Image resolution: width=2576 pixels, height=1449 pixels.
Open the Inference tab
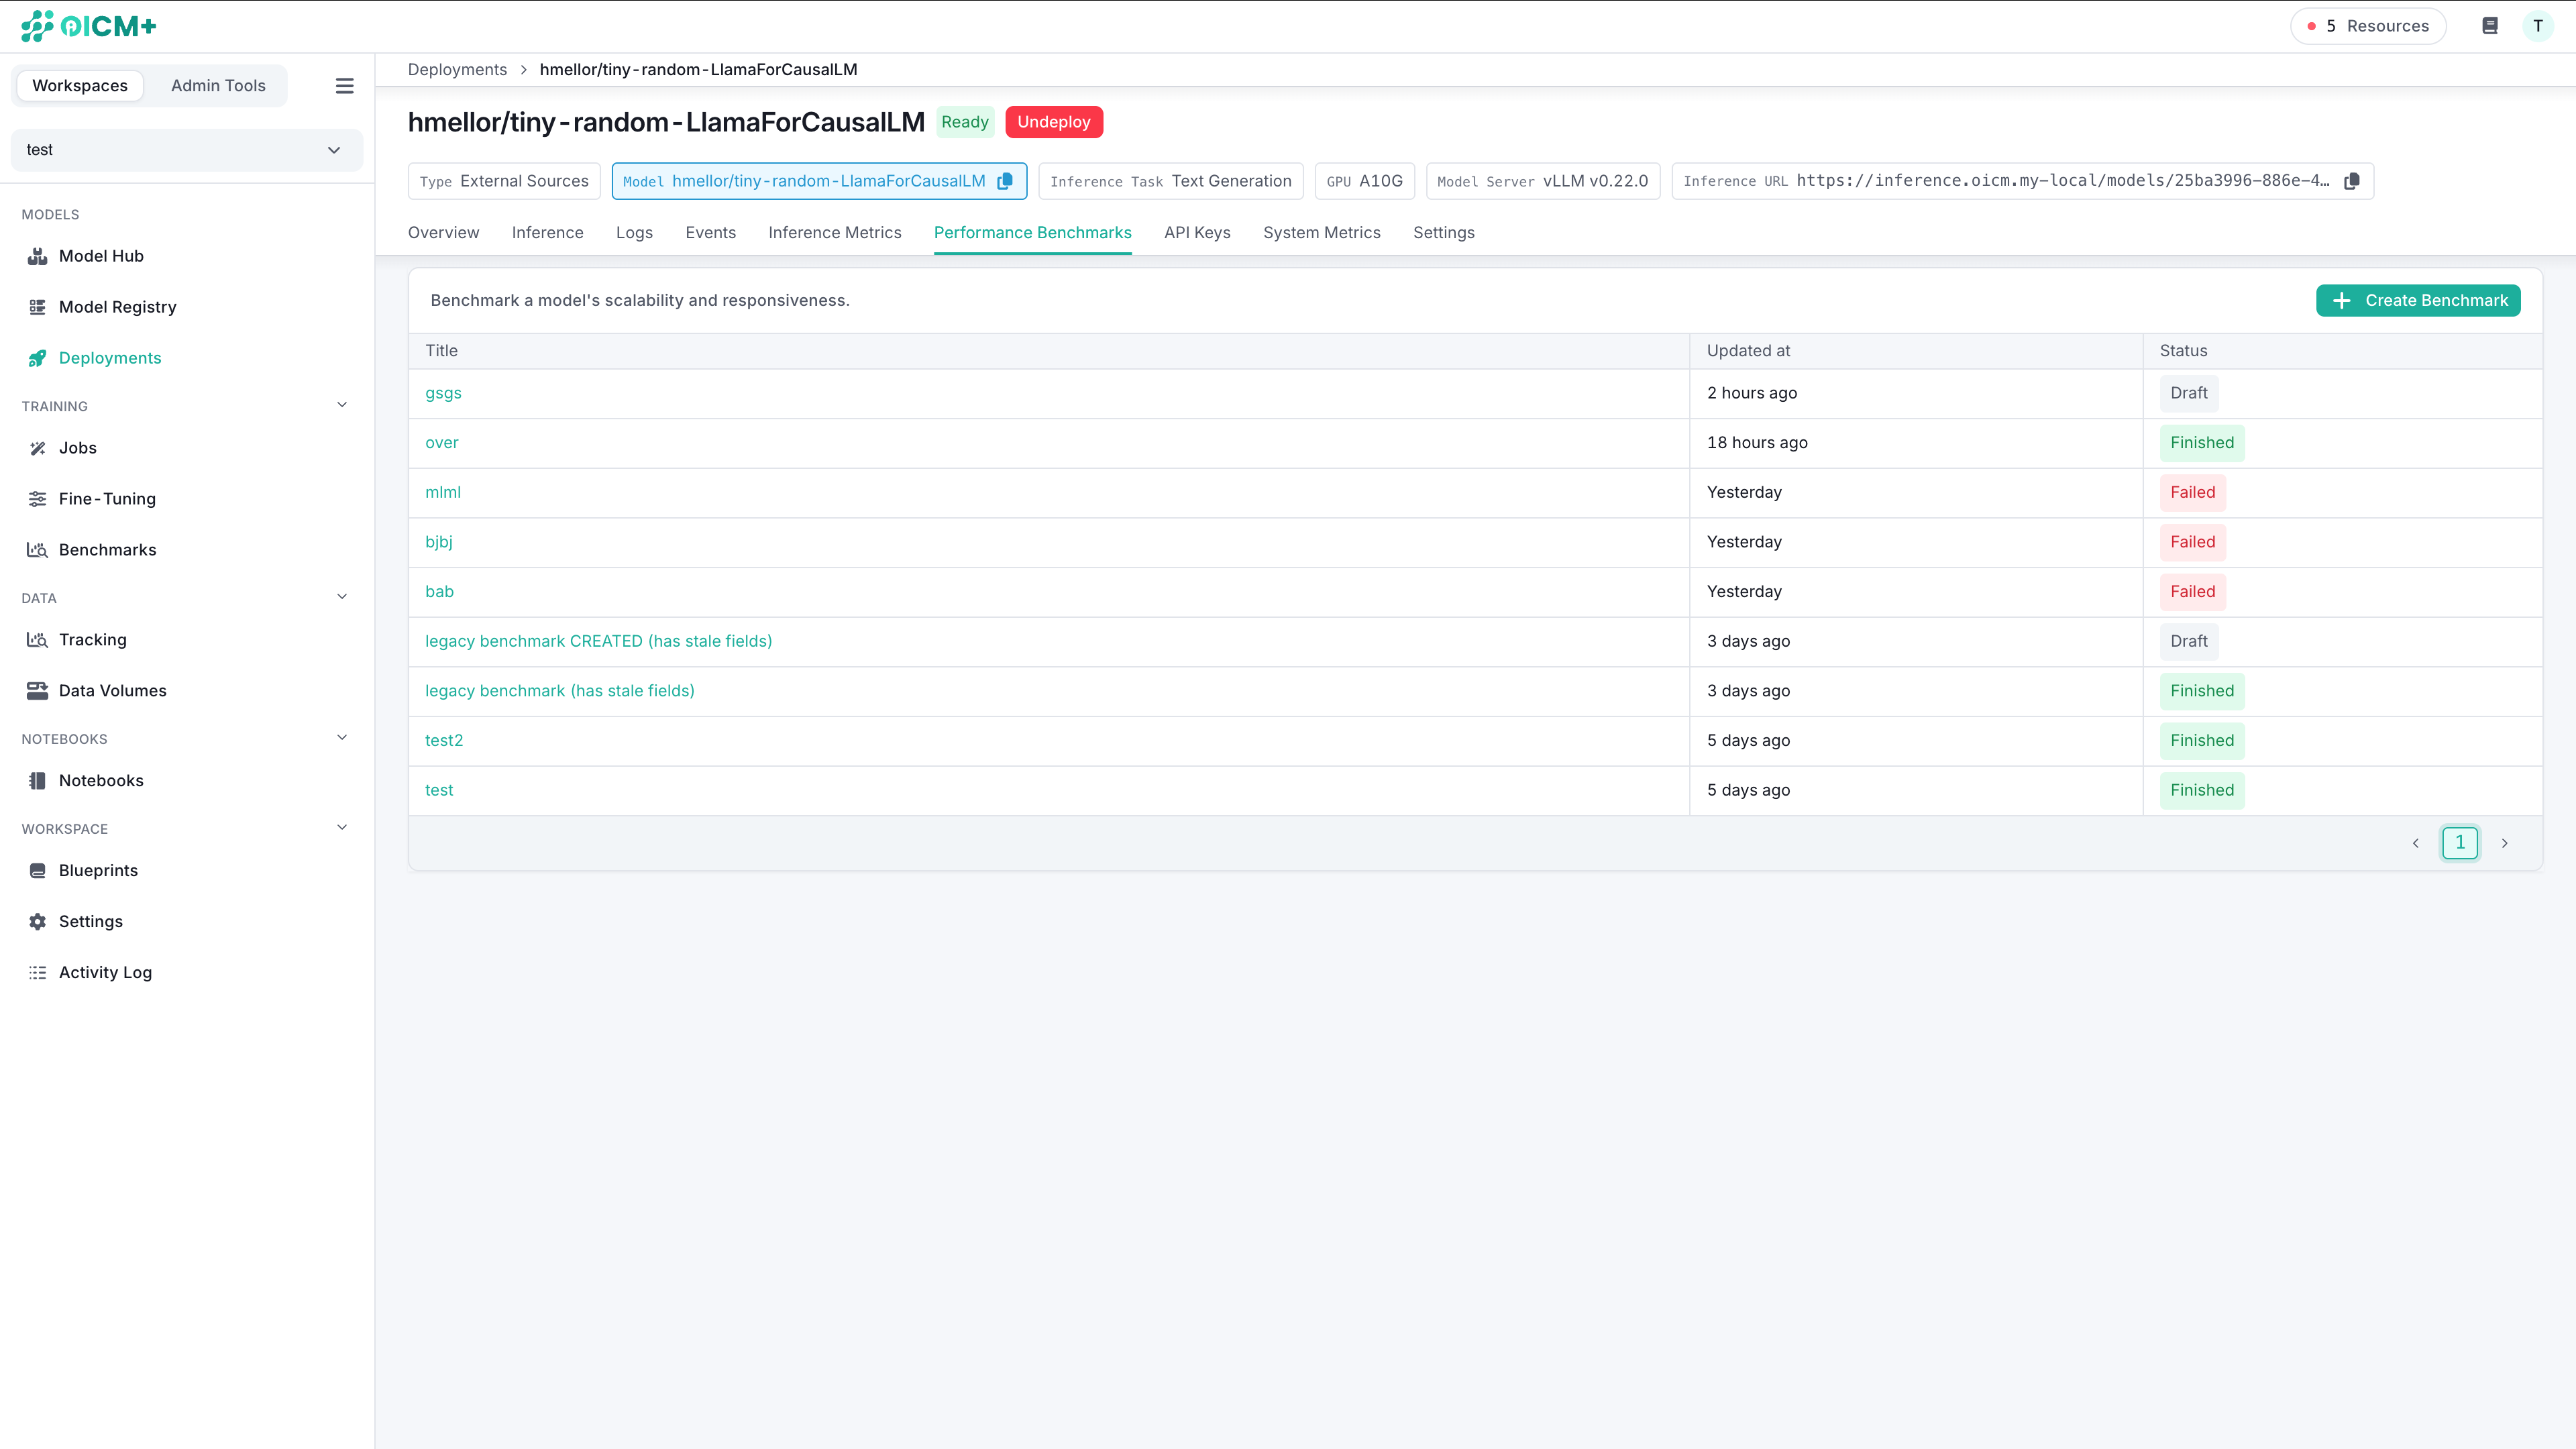tap(547, 233)
